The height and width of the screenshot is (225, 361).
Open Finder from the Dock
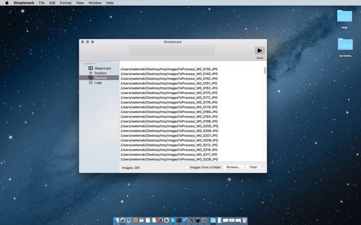point(116,220)
